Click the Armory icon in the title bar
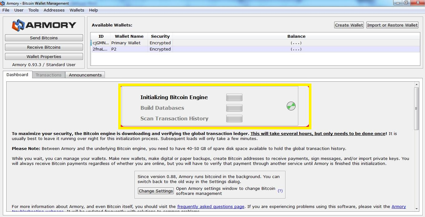Viewport: 425px width, 217px height. pos(3,3)
